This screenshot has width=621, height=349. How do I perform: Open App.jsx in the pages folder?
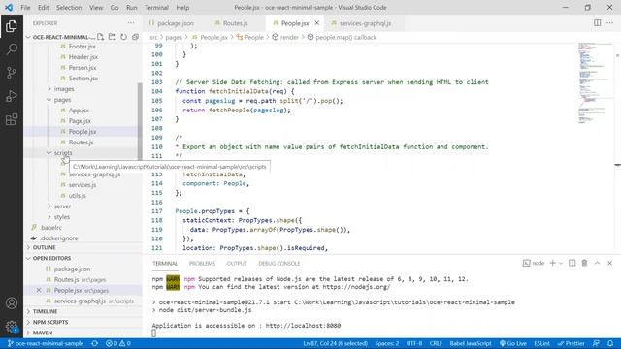[x=79, y=110]
